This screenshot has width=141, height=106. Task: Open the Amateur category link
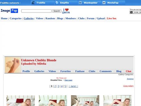click(x=130, y=79)
